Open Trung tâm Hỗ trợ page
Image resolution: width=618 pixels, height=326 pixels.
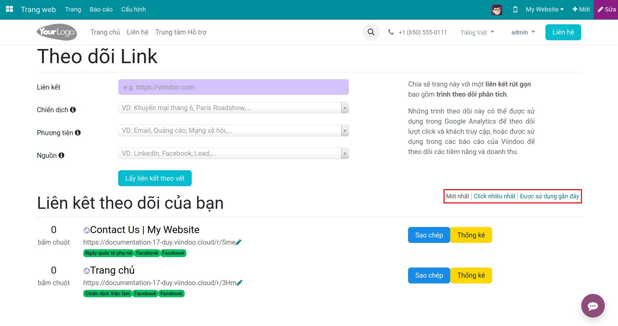(181, 32)
